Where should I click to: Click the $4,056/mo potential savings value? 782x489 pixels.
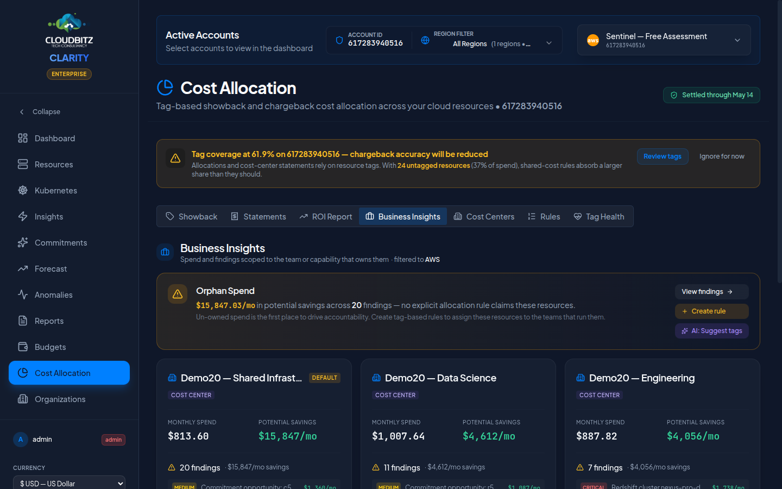693,436
